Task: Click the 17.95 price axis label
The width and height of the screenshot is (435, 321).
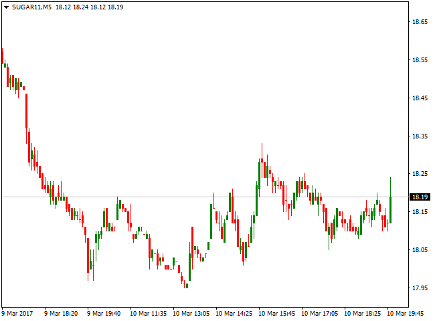Action: click(x=420, y=288)
